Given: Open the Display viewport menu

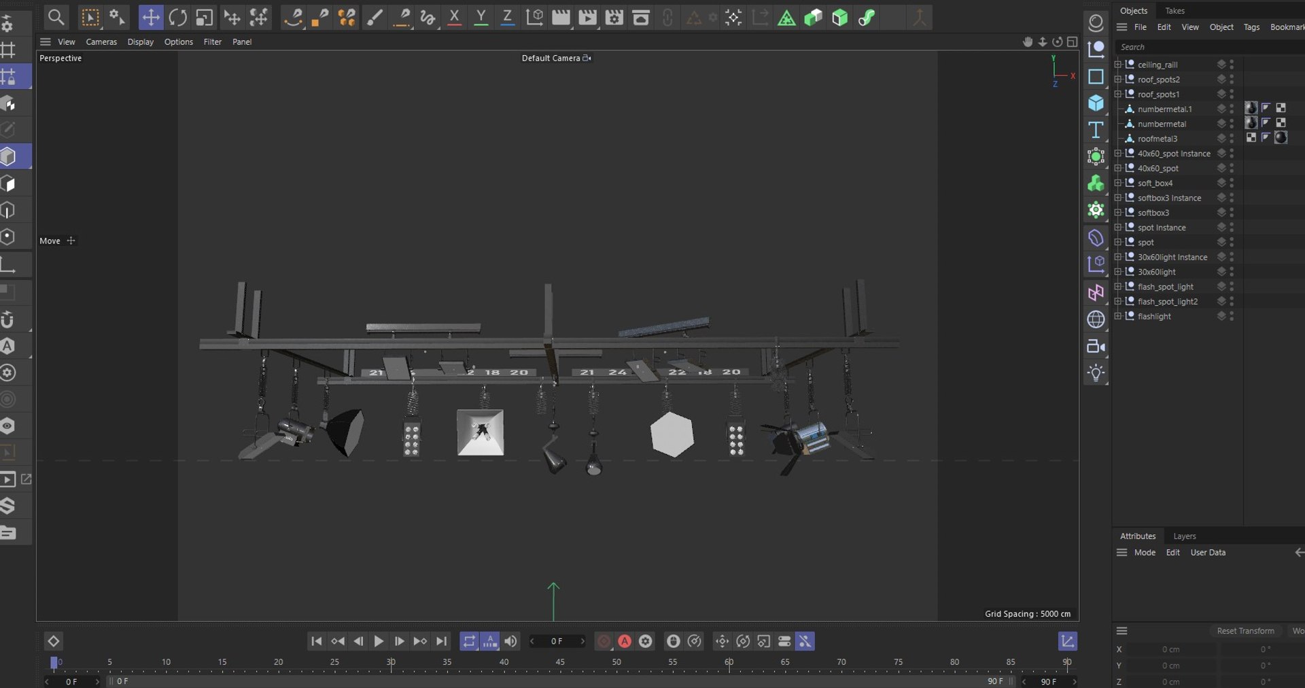Looking at the screenshot, I should 141,42.
